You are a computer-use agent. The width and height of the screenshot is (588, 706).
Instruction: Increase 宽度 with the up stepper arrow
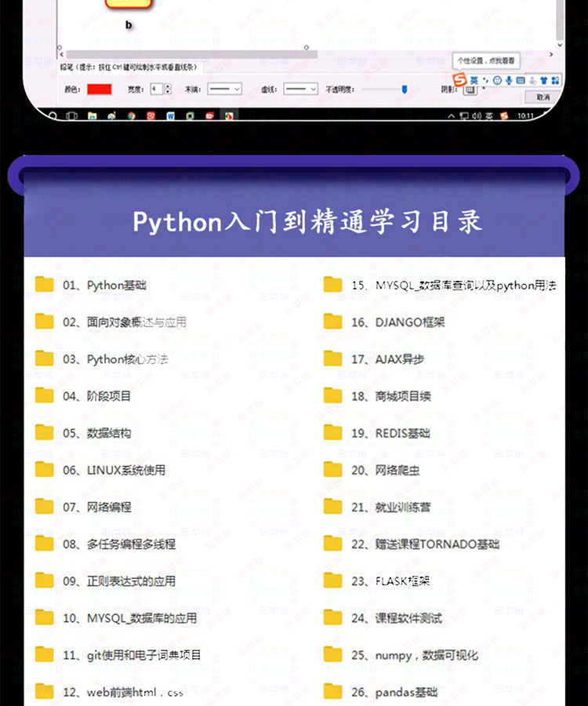click(167, 86)
